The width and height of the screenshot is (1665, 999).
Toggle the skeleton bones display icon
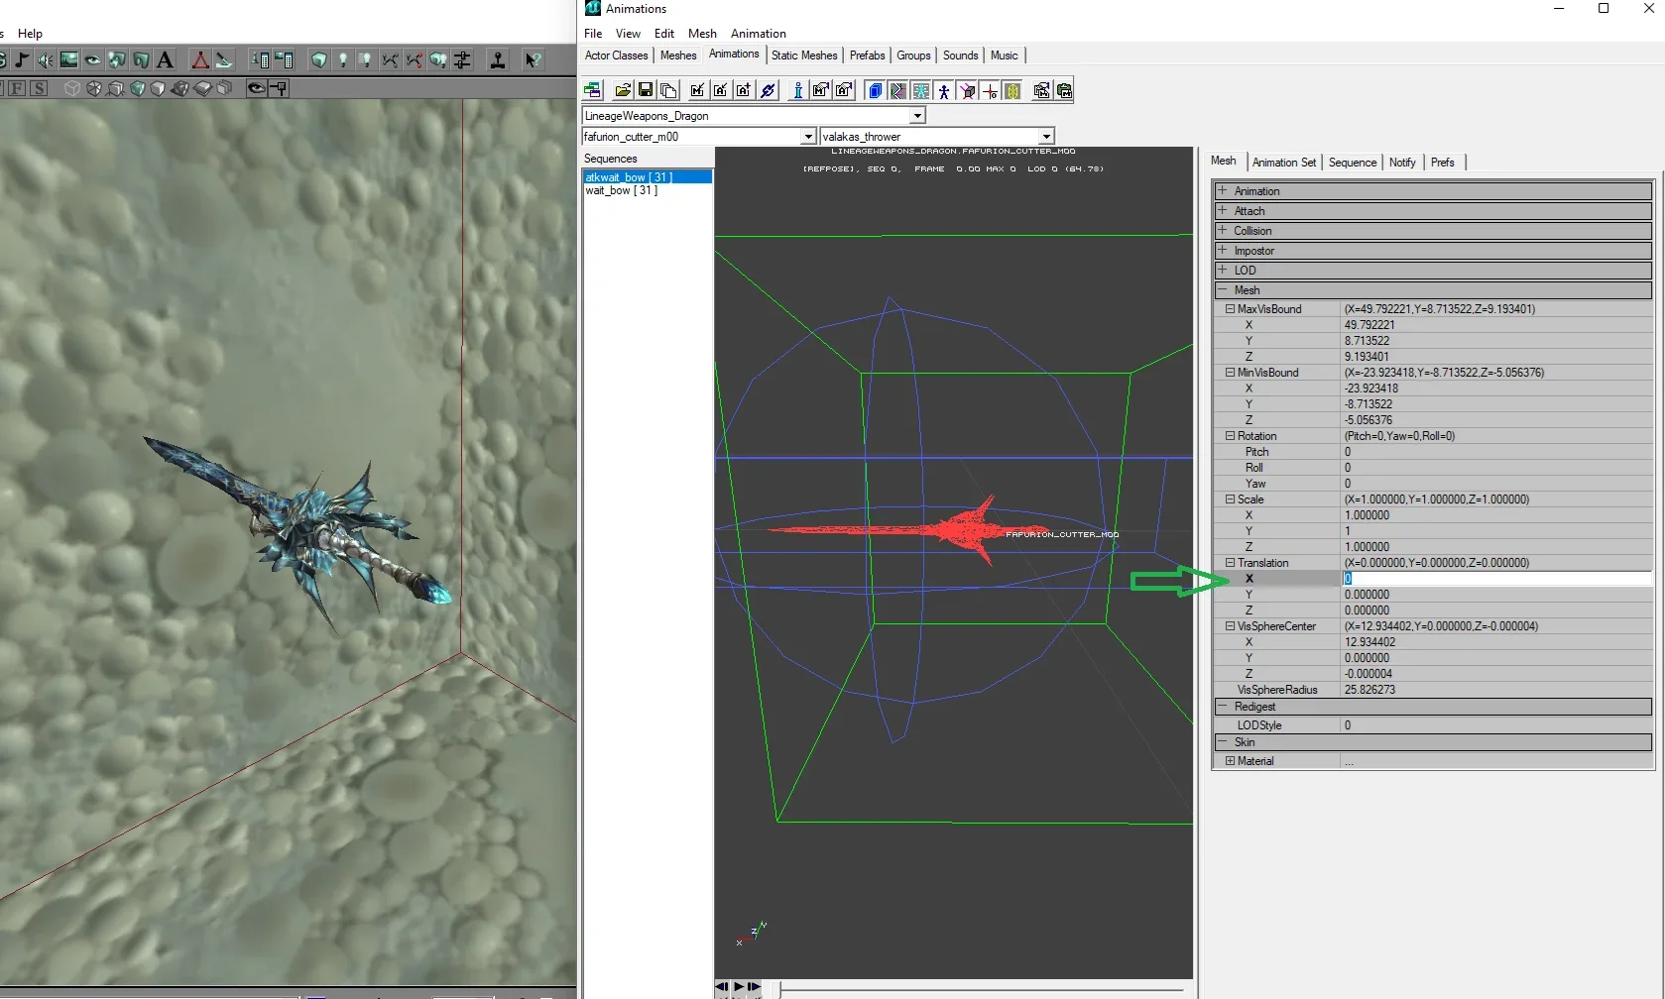click(920, 90)
